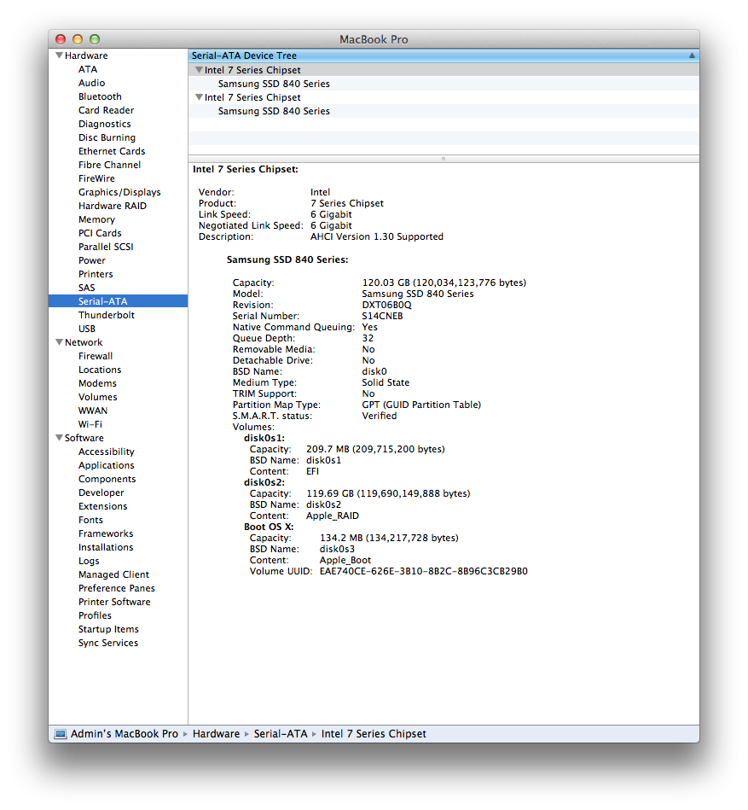Open FireWire hardware info
The image size is (748, 810).
point(96,178)
